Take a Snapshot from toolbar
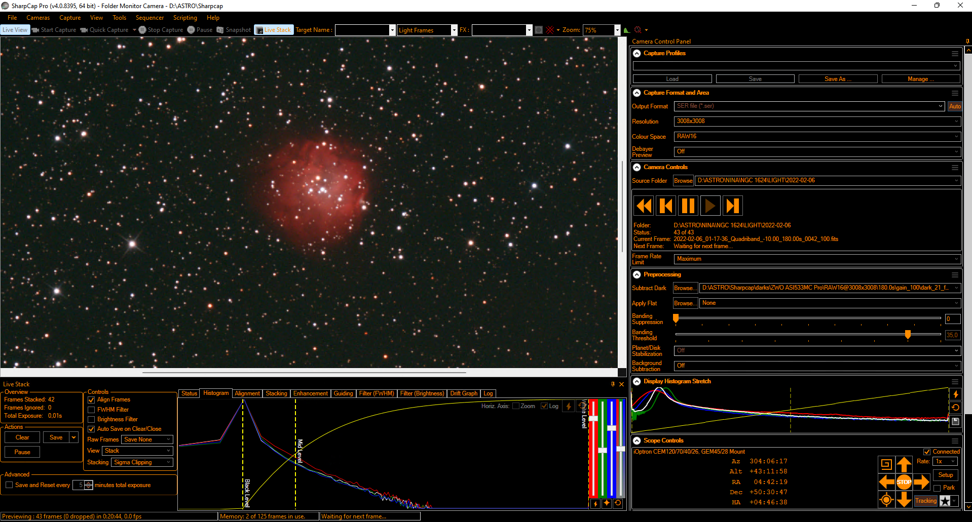Viewport: 972px width, 522px height. [234, 30]
